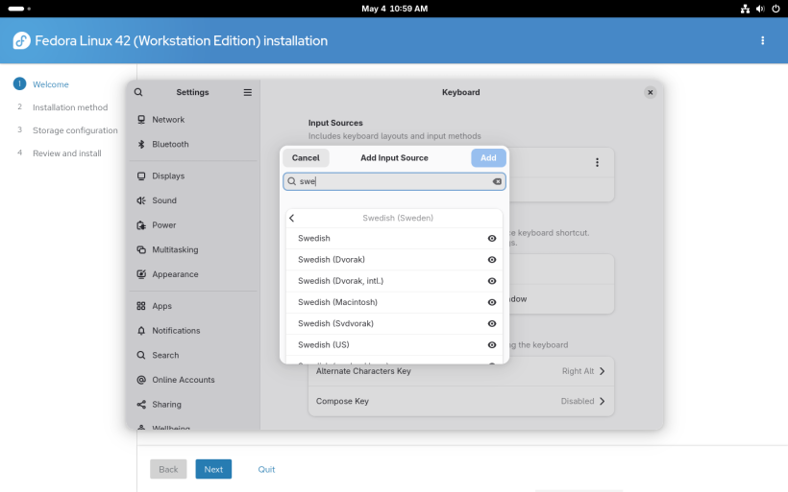Click the Sound speaker icon in sidebar
This screenshot has height=492, width=788.
click(141, 200)
